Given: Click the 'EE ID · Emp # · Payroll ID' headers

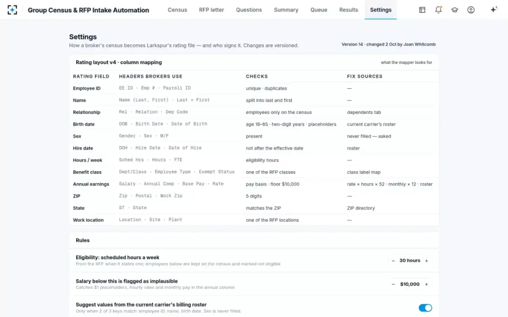Looking at the screenshot, I should click(155, 88).
